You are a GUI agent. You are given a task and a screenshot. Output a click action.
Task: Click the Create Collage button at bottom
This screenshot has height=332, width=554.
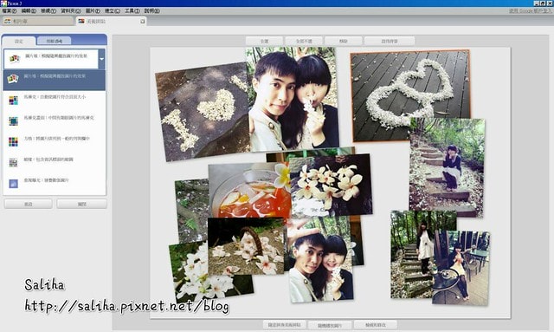pyautogui.click(x=284, y=324)
